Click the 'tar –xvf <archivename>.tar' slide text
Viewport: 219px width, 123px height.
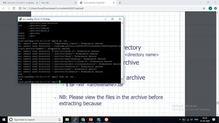point(94,85)
